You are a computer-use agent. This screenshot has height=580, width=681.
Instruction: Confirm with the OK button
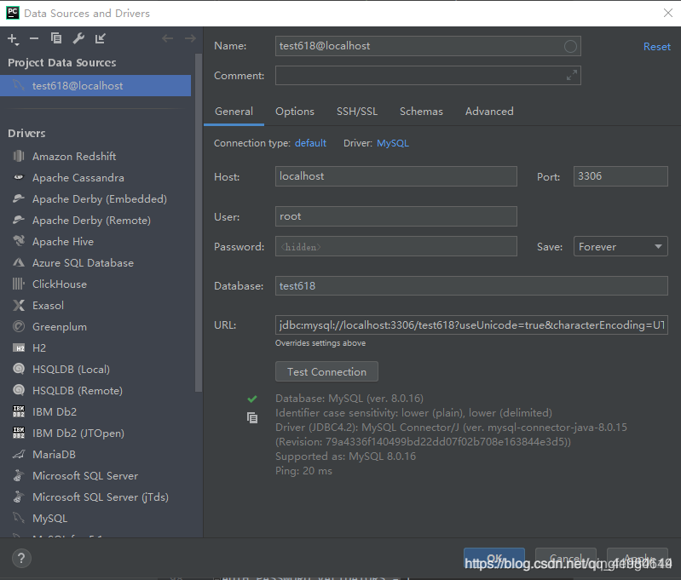click(x=493, y=559)
